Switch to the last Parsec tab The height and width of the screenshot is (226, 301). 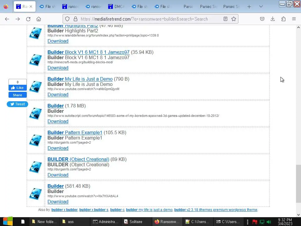pyautogui.click(x=231, y=6)
